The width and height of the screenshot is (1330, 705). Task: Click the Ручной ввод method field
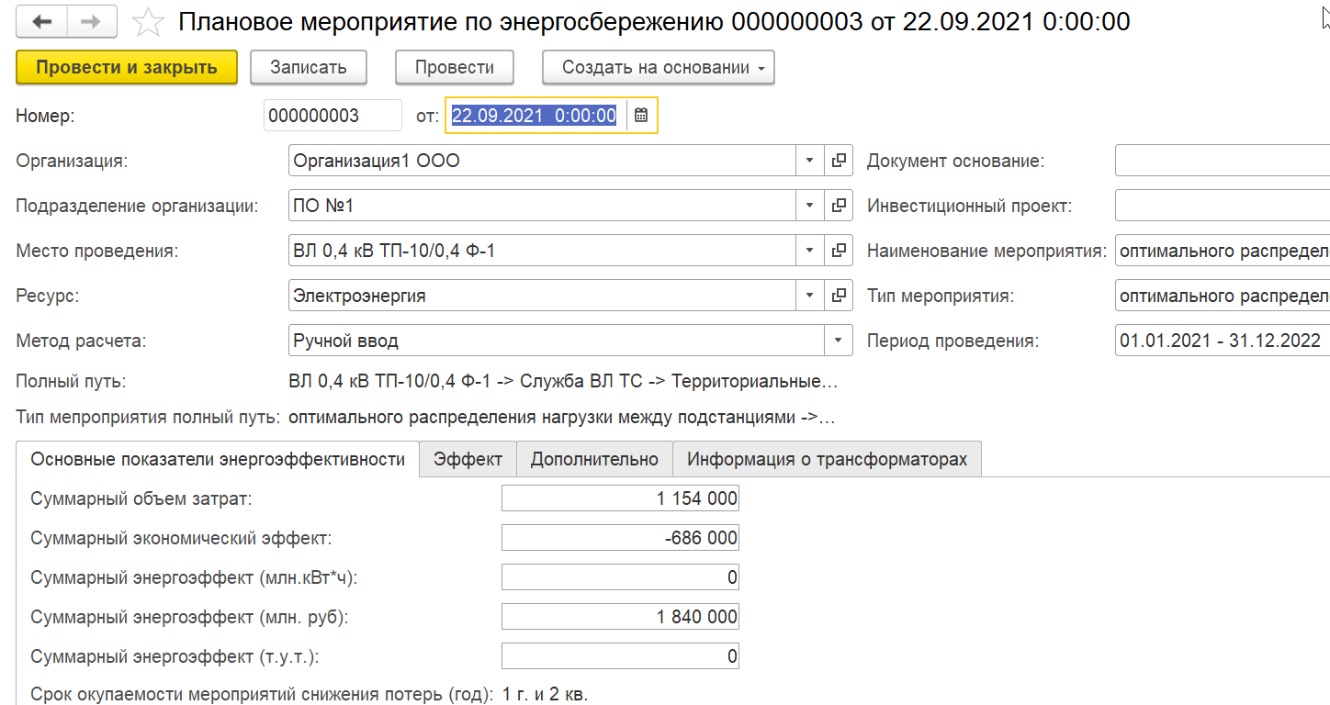pos(556,341)
